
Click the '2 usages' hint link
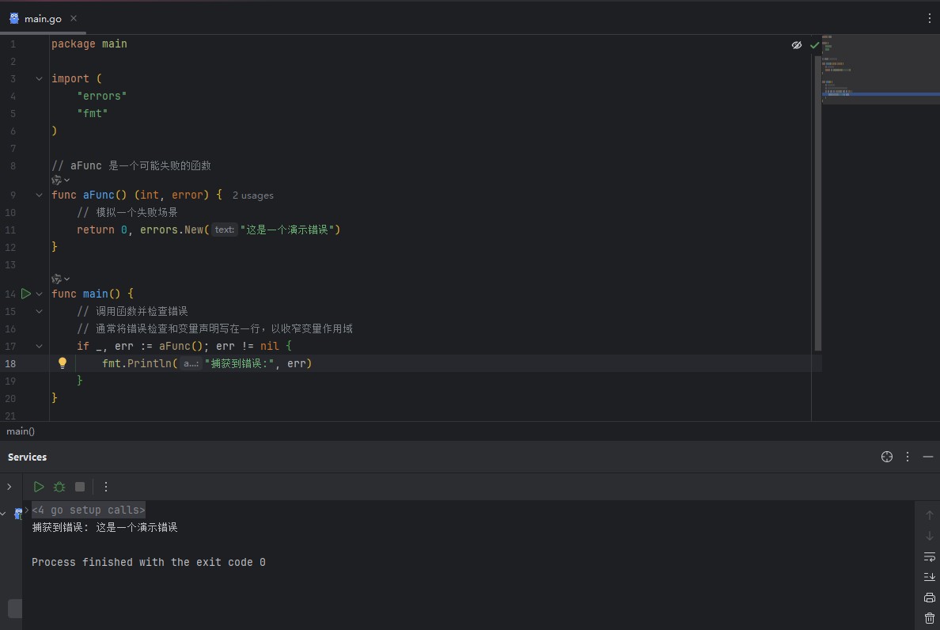[252, 195]
